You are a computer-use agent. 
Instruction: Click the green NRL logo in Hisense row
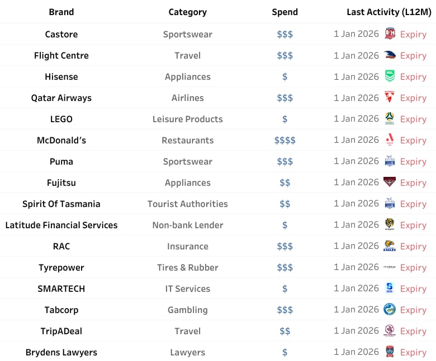click(x=390, y=76)
